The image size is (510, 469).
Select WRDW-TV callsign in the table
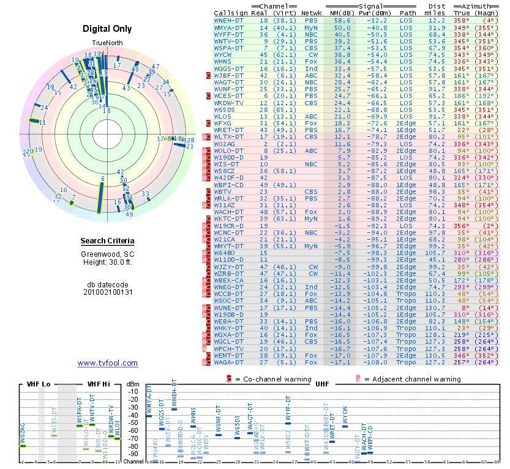pos(228,103)
